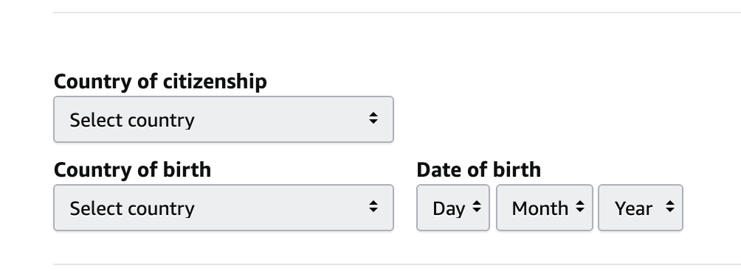The width and height of the screenshot is (741, 271).
Task: Click the "Date of birth" label
Action: tap(479, 169)
